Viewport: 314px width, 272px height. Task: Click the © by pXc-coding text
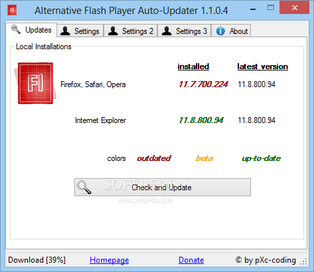[x=266, y=260]
